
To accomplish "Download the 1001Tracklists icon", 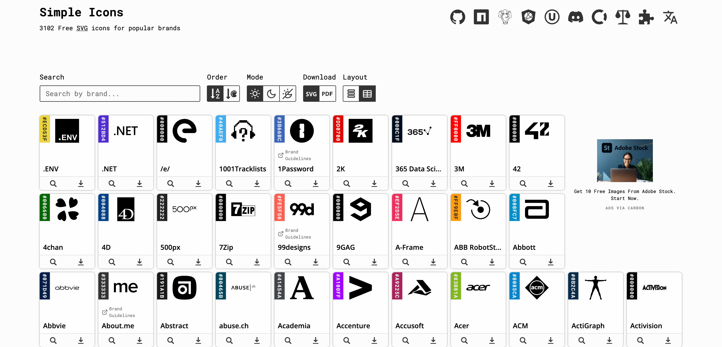I will click(x=257, y=183).
